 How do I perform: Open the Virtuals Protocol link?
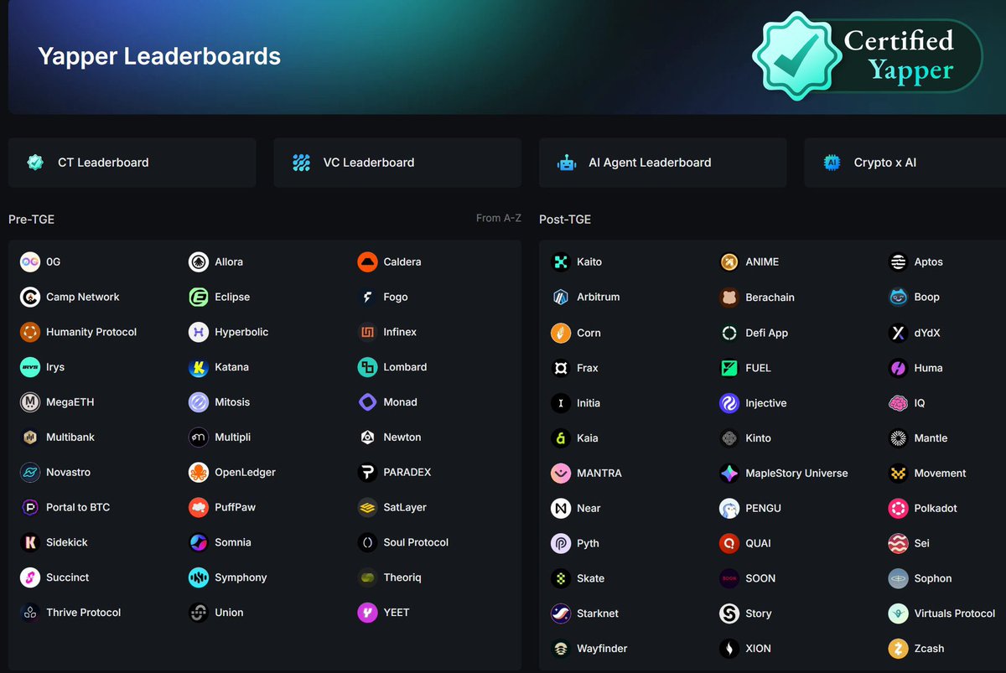(x=942, y=613)
